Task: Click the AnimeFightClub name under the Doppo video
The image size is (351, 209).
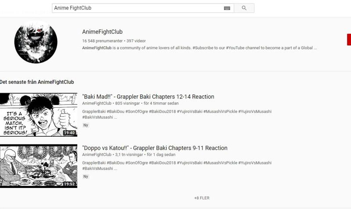Action: pos(97,155)
